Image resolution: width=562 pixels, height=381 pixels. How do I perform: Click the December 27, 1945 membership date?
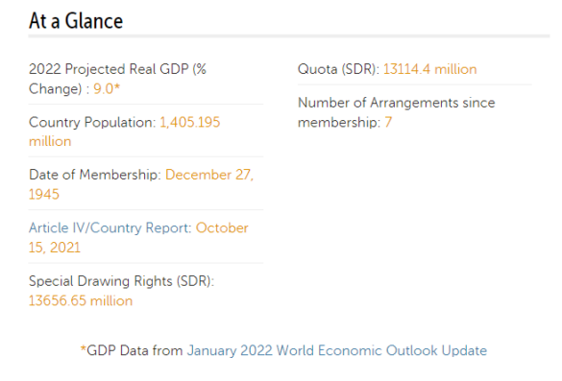click(x=141, y=185)
